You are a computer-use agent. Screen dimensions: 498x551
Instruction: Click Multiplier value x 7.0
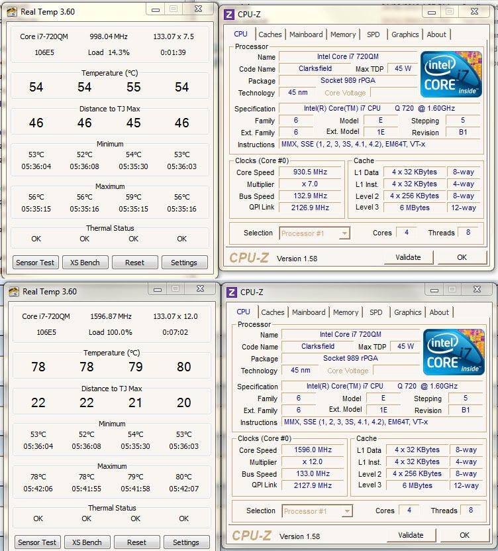pos(310,184)
